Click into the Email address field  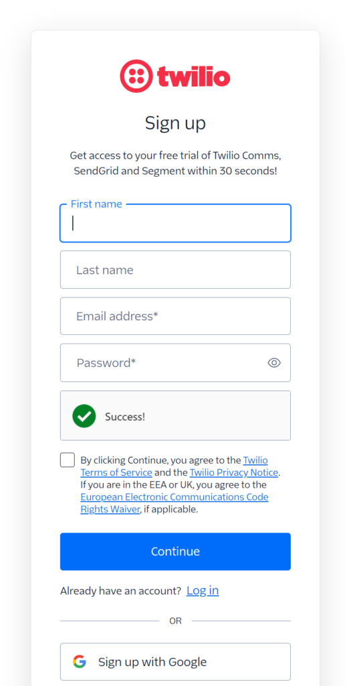click(175, 316)
